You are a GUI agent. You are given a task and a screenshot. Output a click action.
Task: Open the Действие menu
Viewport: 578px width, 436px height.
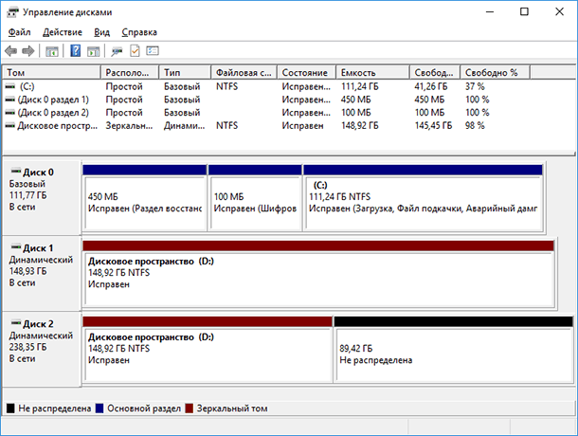tap(63, 32)
